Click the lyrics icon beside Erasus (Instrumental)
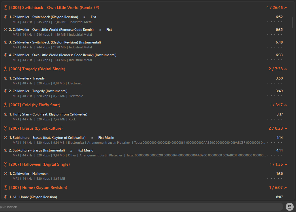 (x=71, y=151)
